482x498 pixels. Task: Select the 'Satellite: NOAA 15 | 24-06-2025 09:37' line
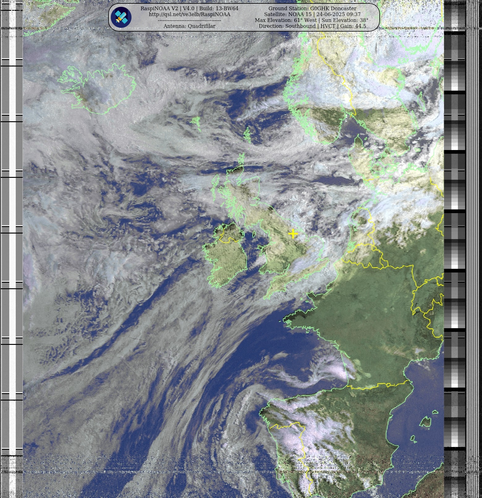coord(312,14)
